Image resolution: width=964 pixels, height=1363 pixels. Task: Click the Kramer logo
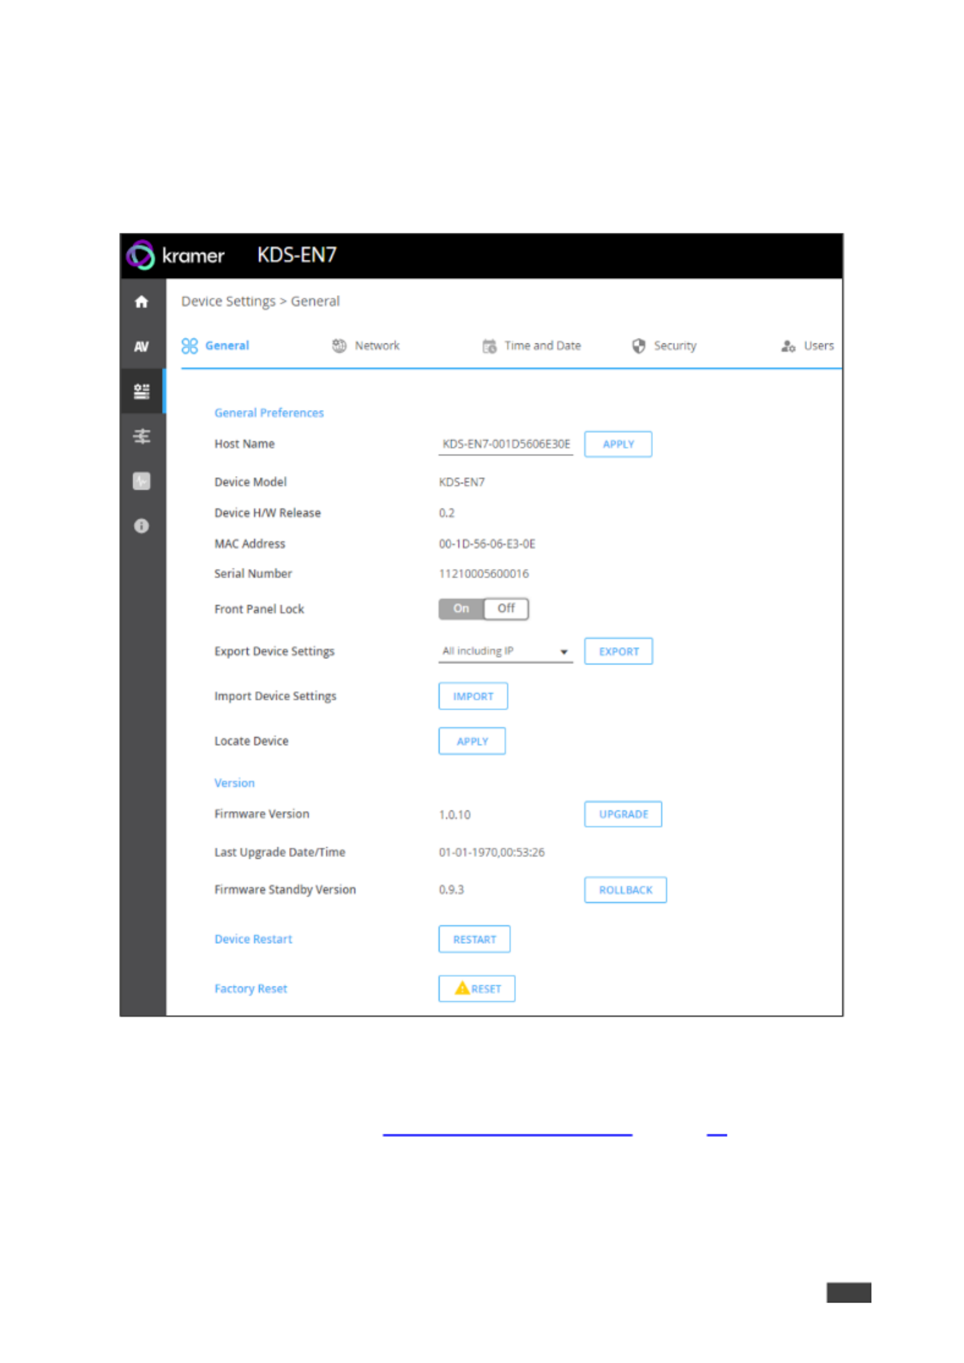click(176, 255)
